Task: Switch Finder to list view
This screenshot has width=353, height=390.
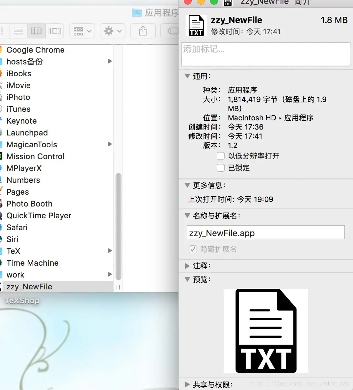Action: [18, 31]
